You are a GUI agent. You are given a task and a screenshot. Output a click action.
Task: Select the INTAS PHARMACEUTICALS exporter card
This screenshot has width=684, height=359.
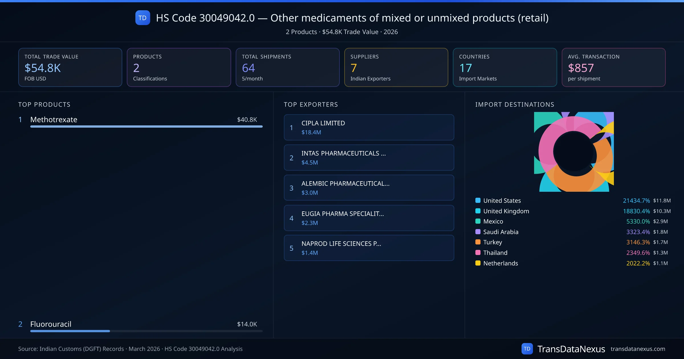(369, 158)
